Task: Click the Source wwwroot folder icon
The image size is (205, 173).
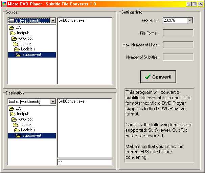Action: (14, 39)
